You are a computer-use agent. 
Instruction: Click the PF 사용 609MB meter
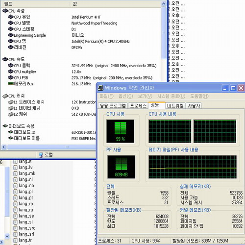121,167
